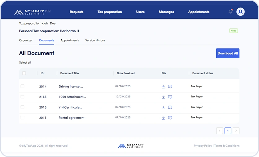Switch to the Version History tab
The image size is (259, 157).
click(x=95, y=40)
